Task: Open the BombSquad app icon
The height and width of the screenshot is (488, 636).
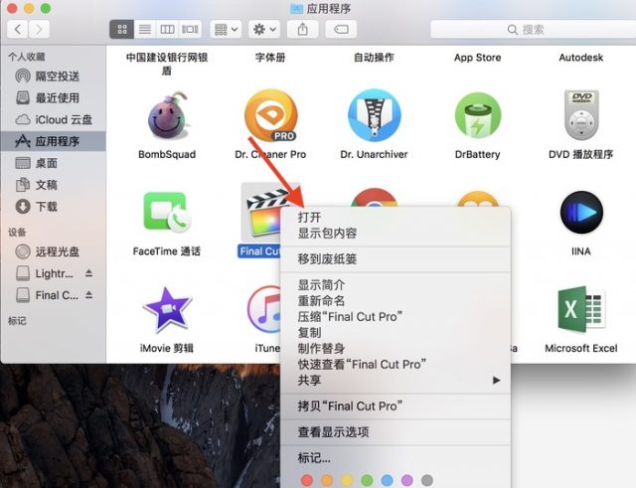Action: click(x=167, y=116)
